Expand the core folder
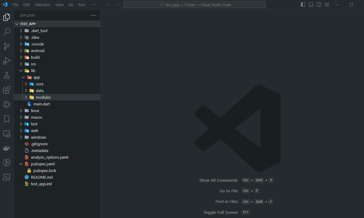 tap(57, 84)
